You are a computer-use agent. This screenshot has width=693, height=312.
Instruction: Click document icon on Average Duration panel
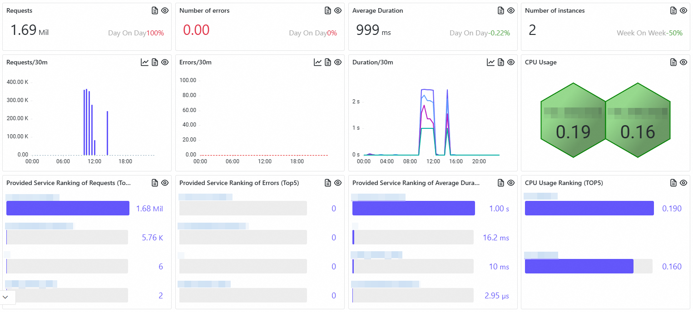pos(501,10)
